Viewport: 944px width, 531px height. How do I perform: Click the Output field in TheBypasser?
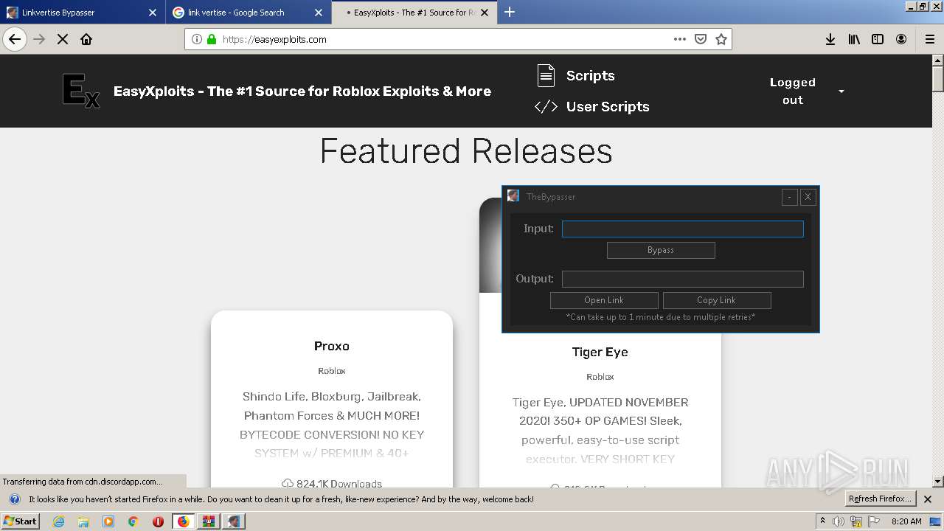[x=683, y=280]
